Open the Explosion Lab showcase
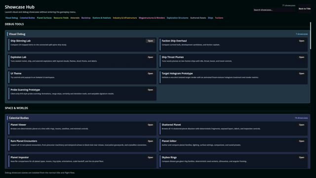Screen dimensions: 316x178 150,57
